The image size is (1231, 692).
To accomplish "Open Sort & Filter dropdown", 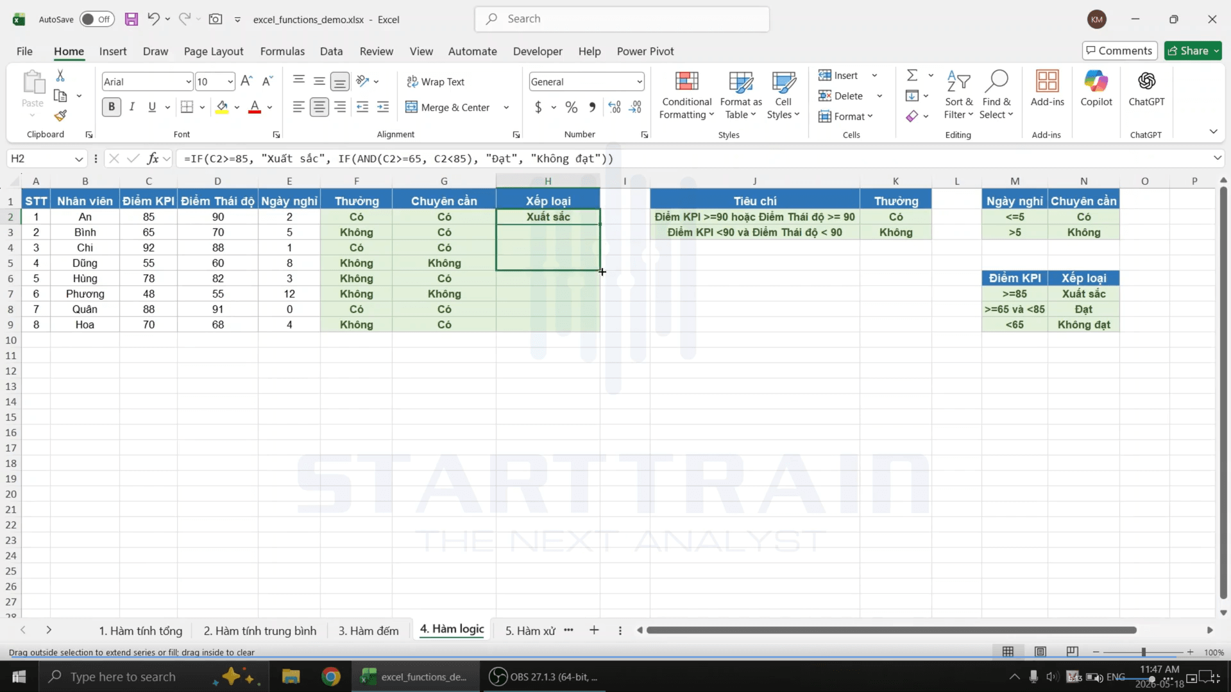I will click(x=958, y=95).
